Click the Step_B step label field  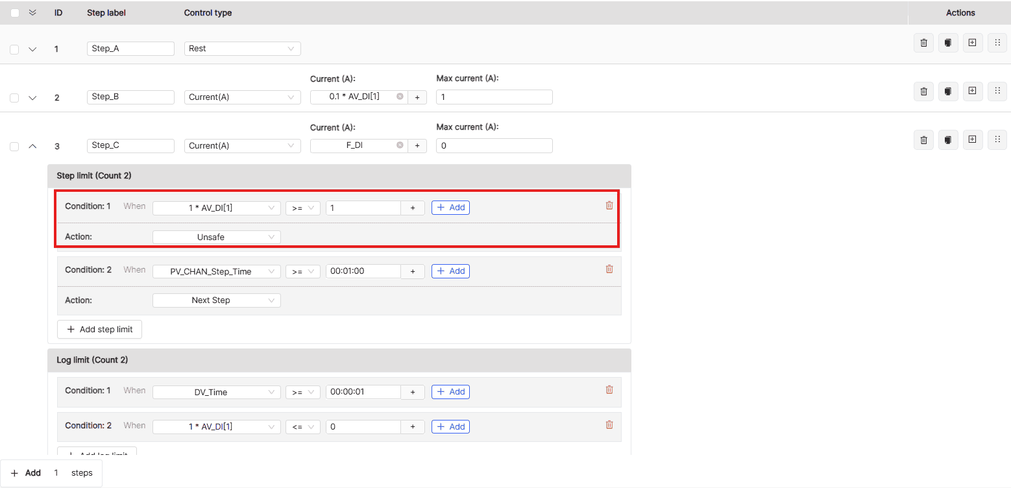coord(130,97)
